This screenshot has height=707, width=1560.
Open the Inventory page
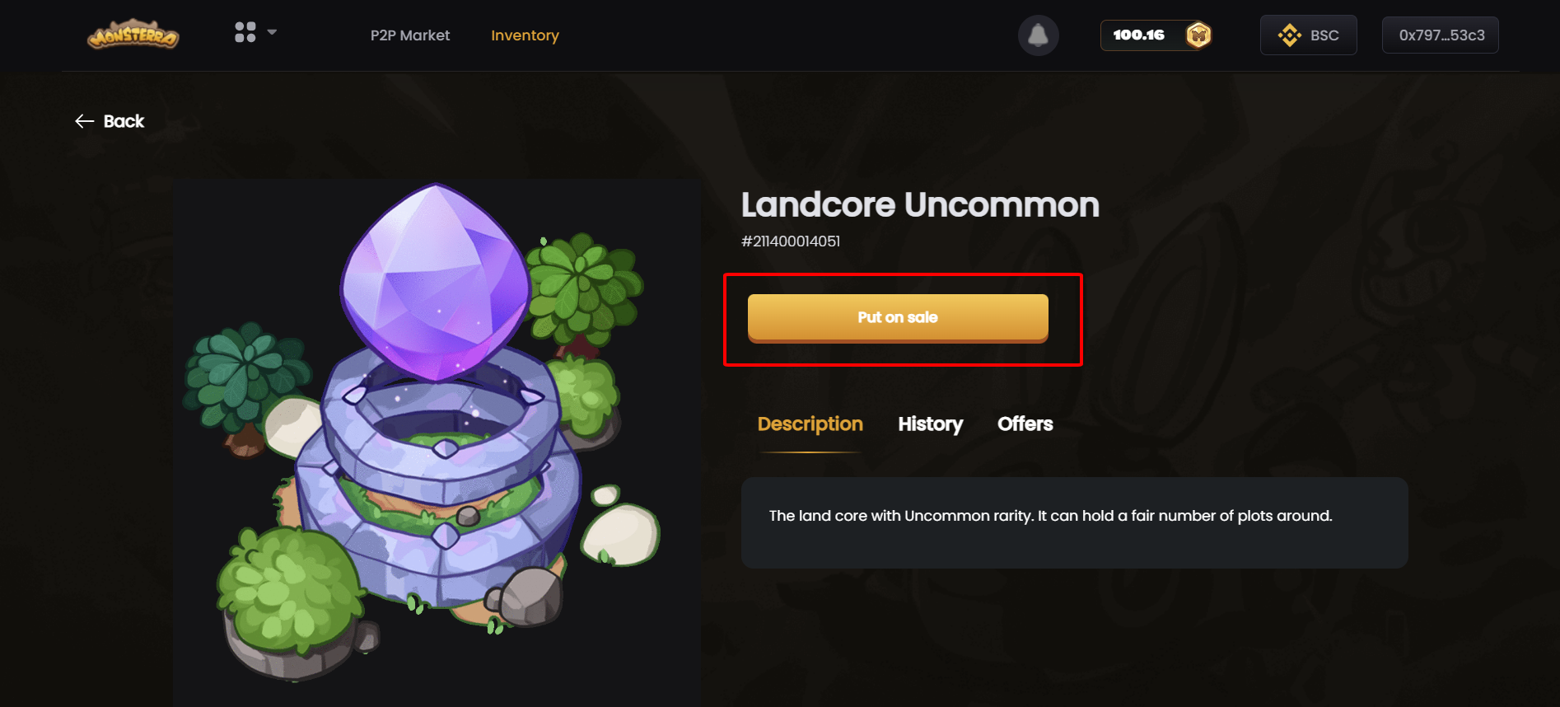[525, 35]
